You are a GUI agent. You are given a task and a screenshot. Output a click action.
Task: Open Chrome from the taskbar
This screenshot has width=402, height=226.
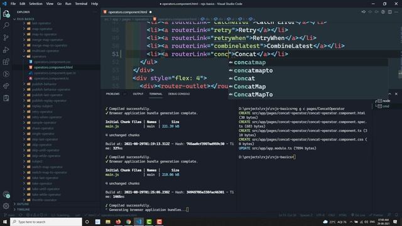(x=128, y=222)
